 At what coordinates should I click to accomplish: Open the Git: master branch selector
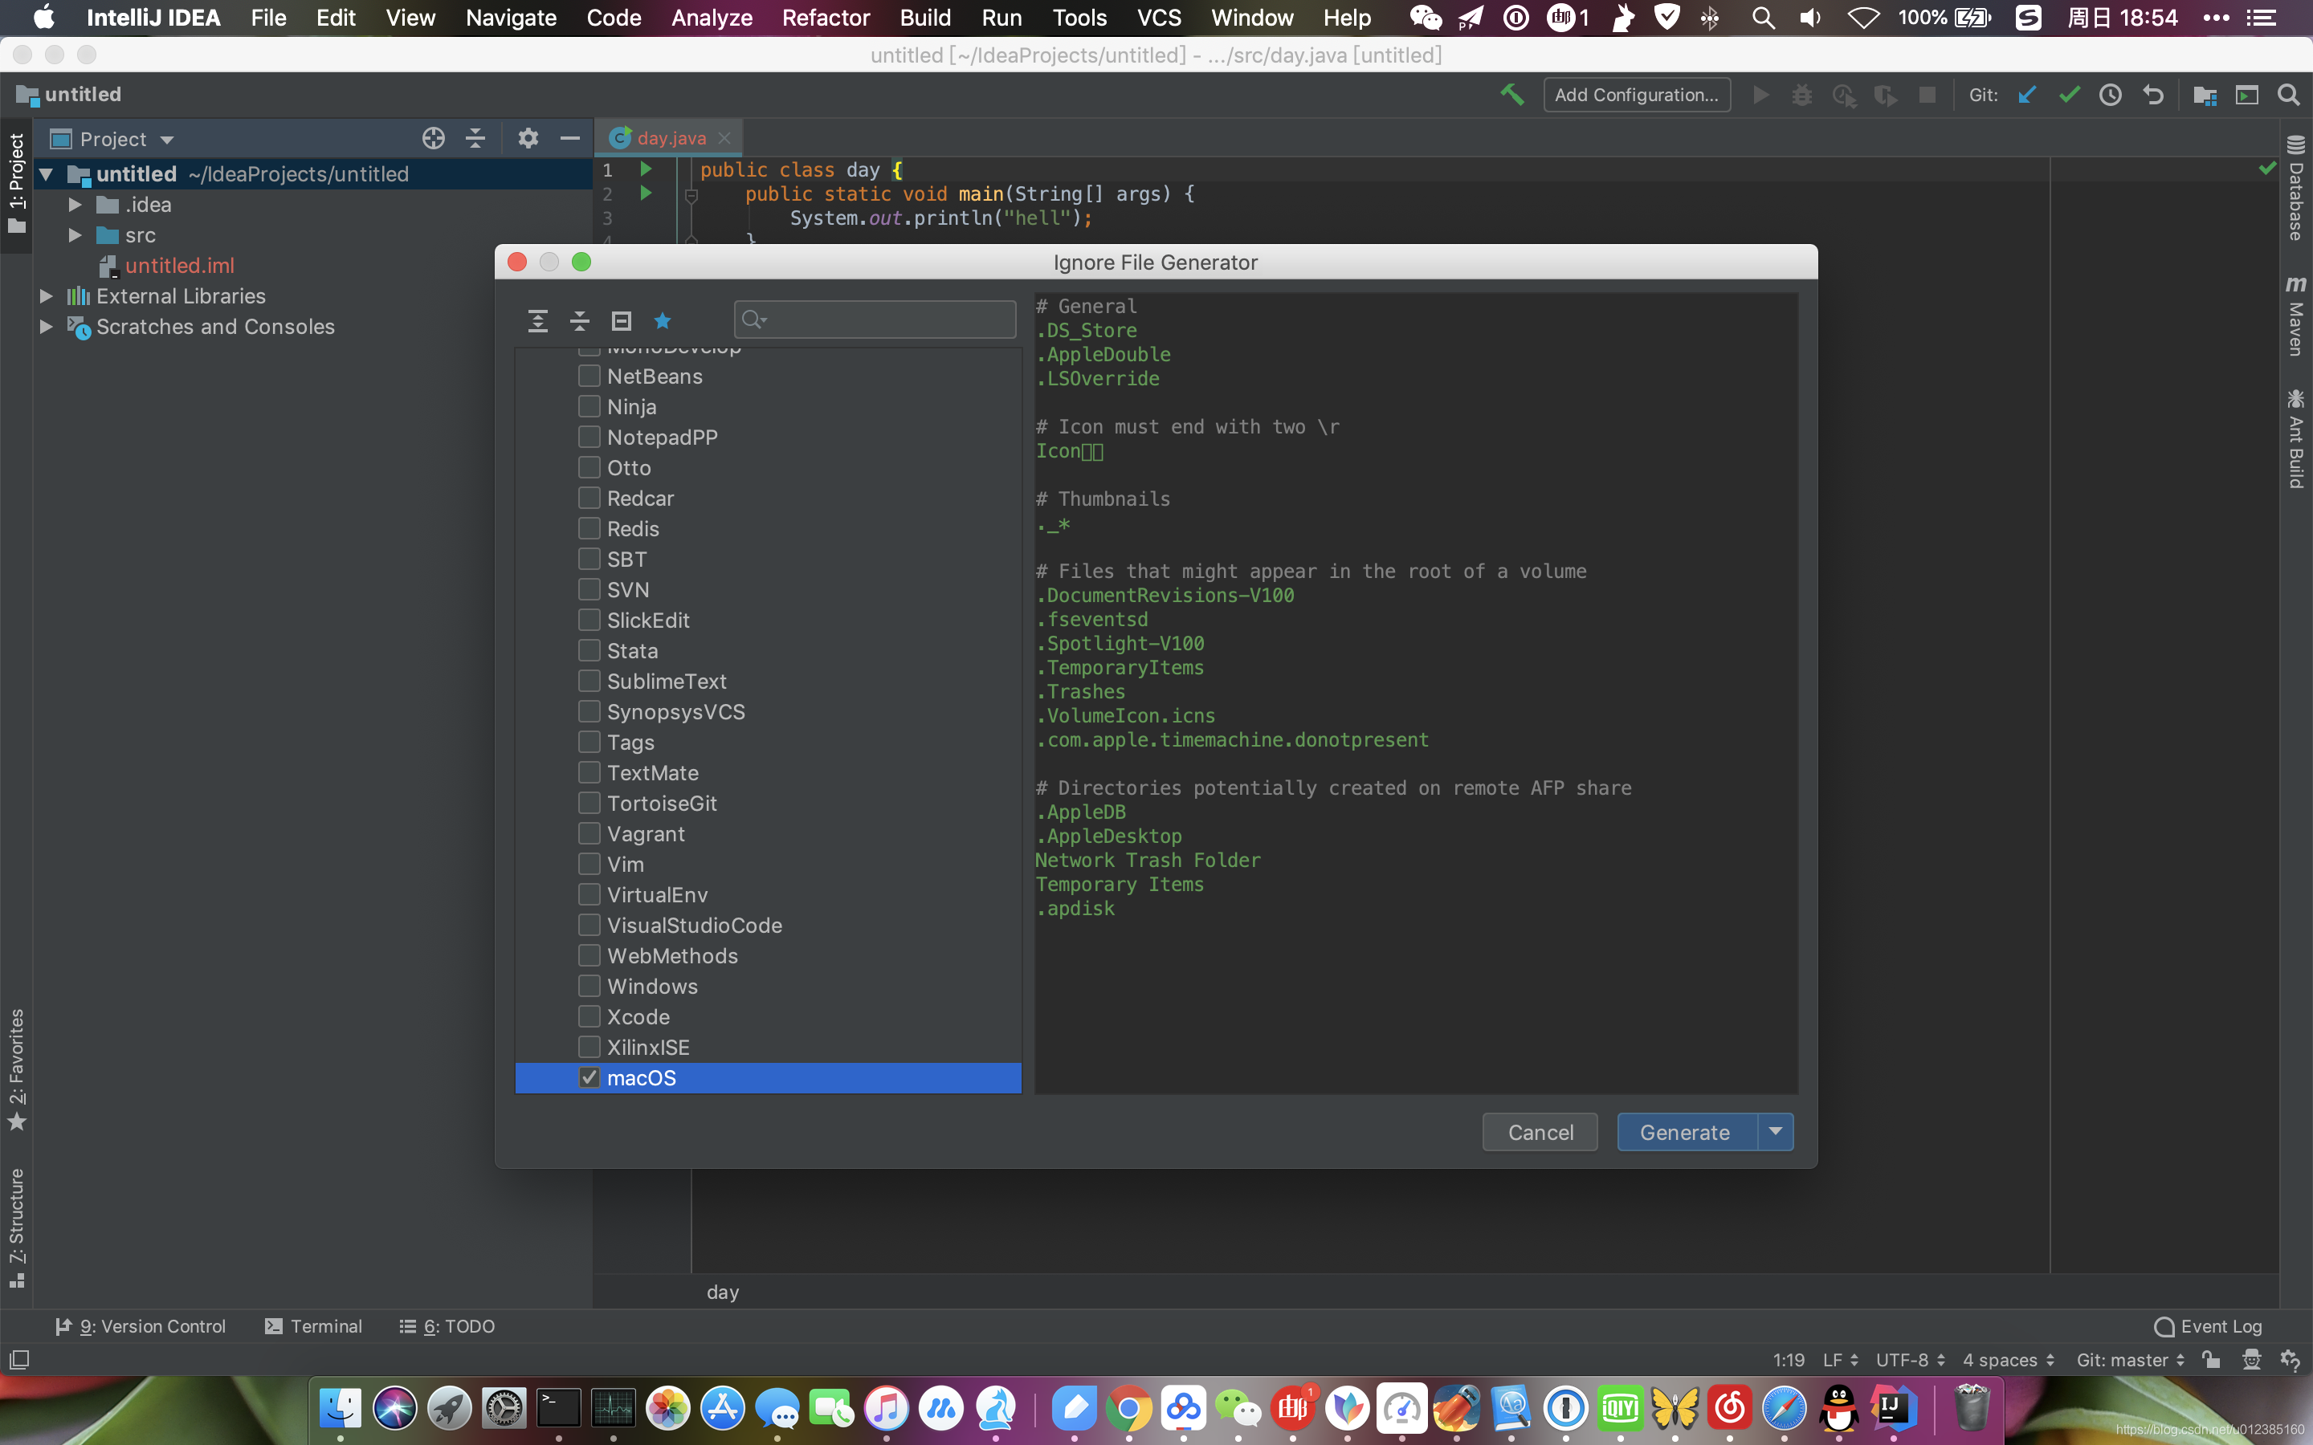[2131, 1360]
